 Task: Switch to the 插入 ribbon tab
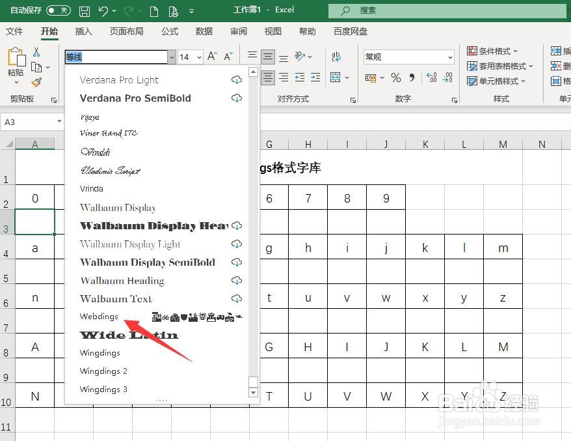83,31
